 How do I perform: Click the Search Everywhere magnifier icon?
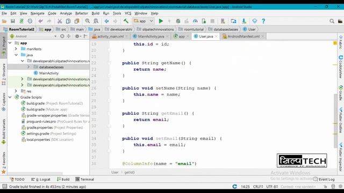pos(332,21)
